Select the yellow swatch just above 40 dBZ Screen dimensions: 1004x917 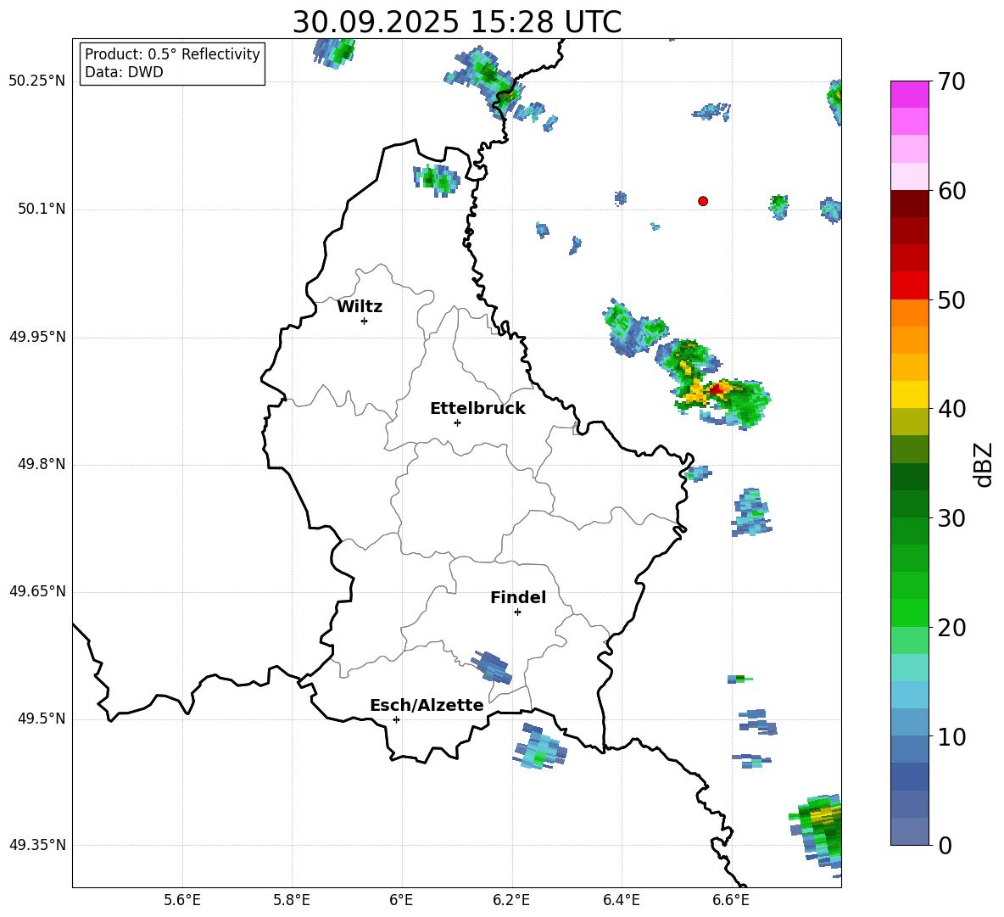[910, 394]
